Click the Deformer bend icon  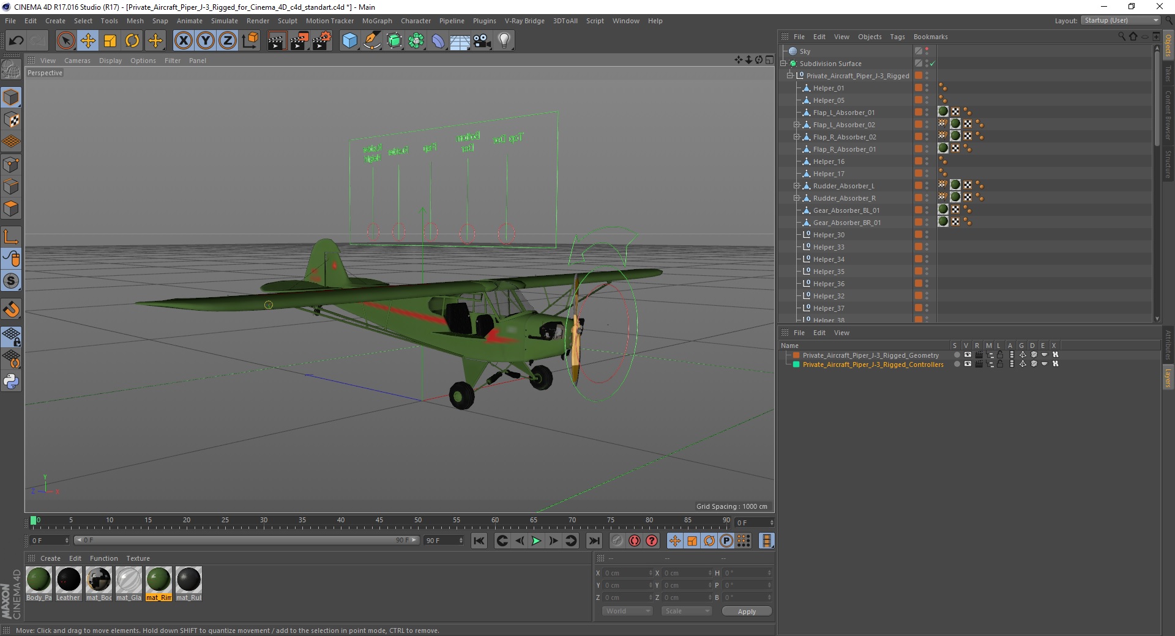coord(438,40)
